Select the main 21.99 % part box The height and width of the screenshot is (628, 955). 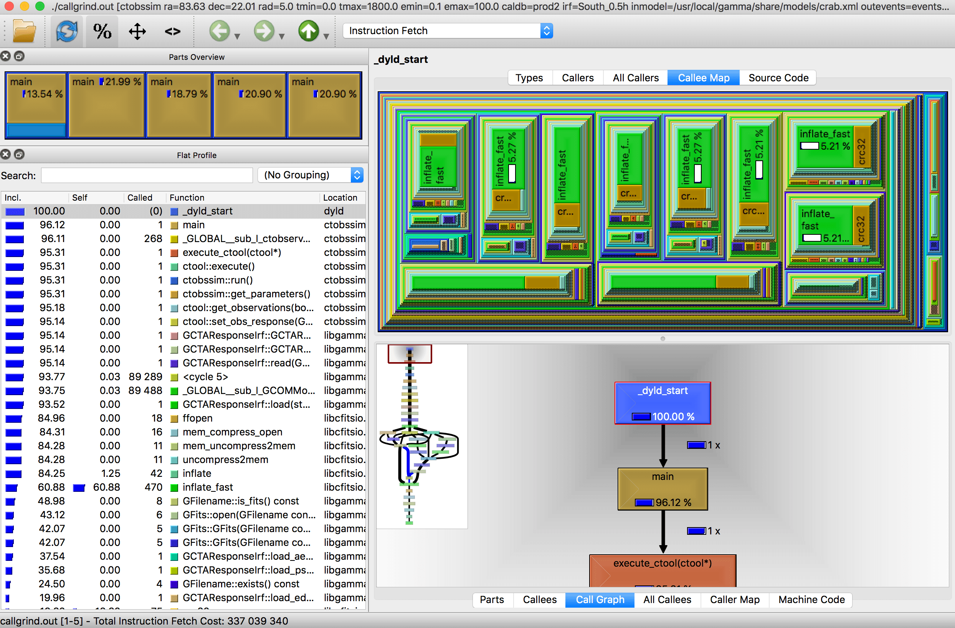(x=106, y=106)
